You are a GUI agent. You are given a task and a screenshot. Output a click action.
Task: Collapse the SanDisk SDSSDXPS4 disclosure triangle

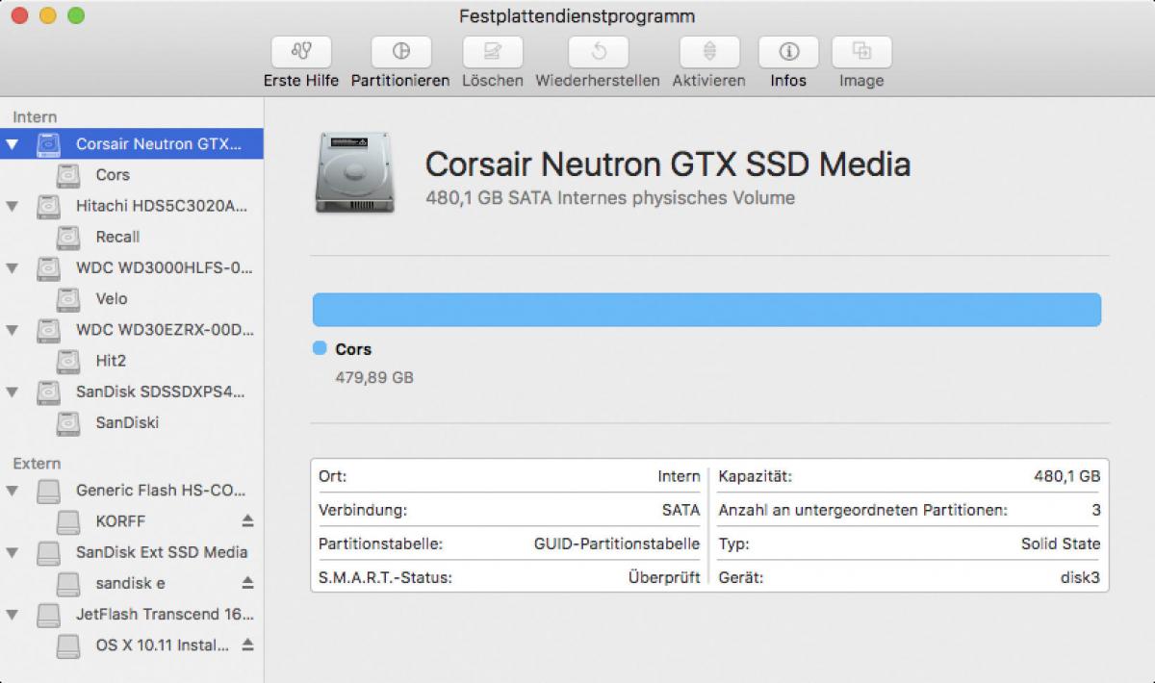click(x=12, y=392)
